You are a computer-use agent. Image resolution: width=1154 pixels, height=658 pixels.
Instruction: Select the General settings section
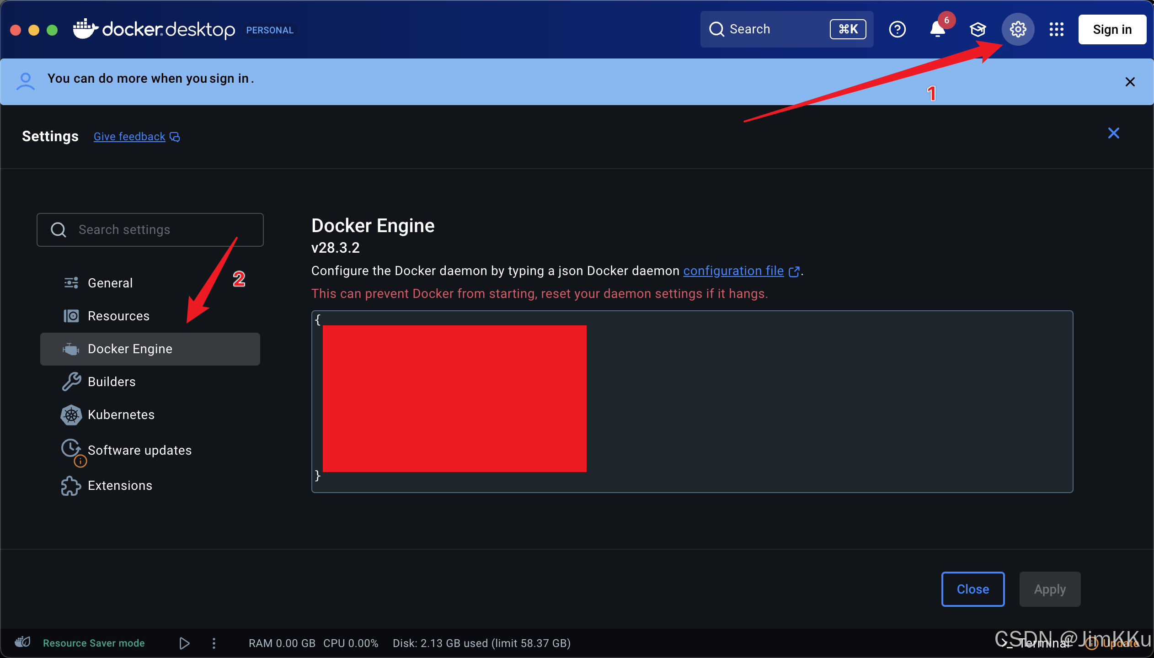point(150,283)
